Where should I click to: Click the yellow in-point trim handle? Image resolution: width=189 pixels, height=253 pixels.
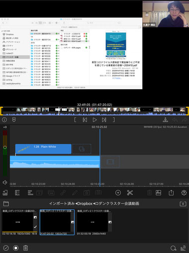click(x=1, y=111)
